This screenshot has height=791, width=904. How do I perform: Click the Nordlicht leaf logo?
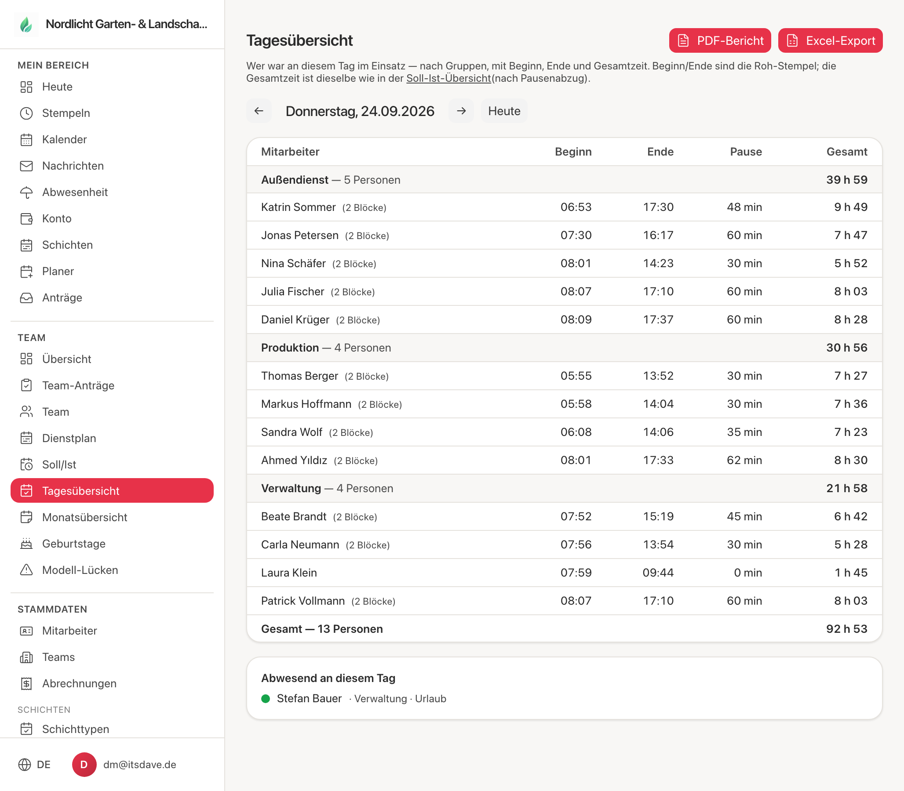(x=26, y=24)
